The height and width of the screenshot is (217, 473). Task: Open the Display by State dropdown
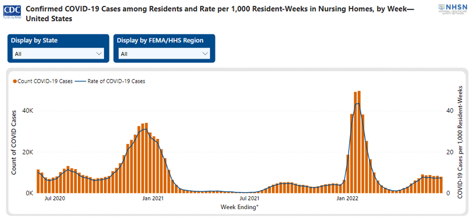(x=58, y=54)
